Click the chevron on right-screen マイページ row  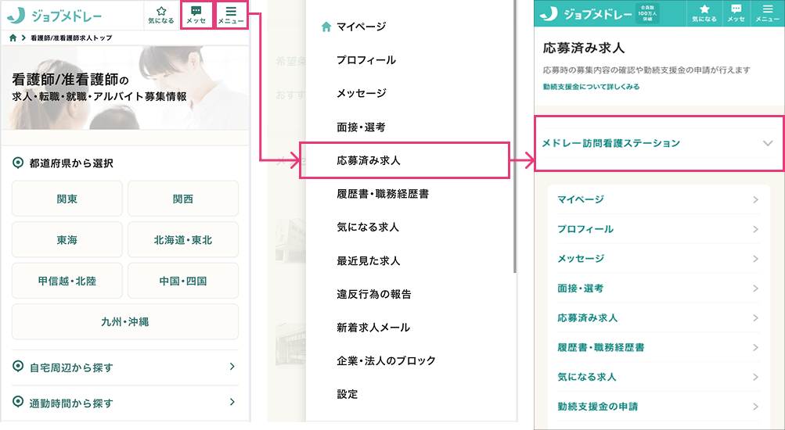coord(755,199)
